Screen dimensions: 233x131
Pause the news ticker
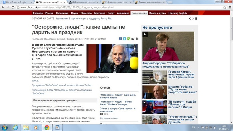196,19
